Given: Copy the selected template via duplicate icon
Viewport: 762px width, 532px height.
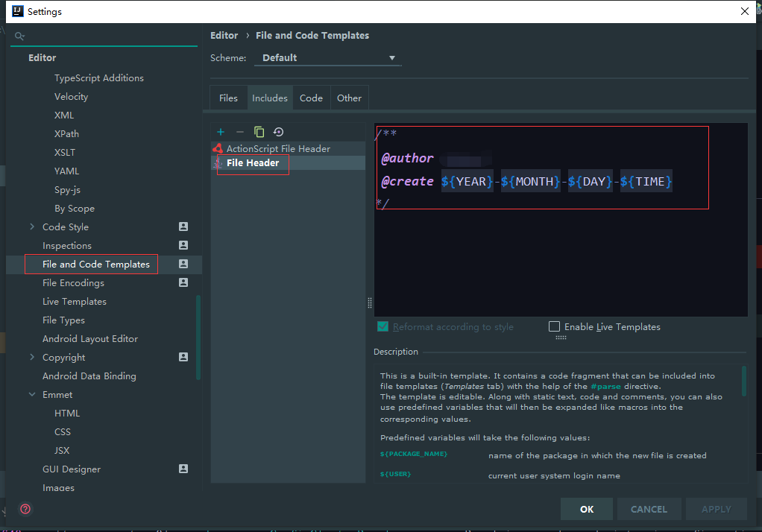Looking at the screenshot, I should coord(259,132).
